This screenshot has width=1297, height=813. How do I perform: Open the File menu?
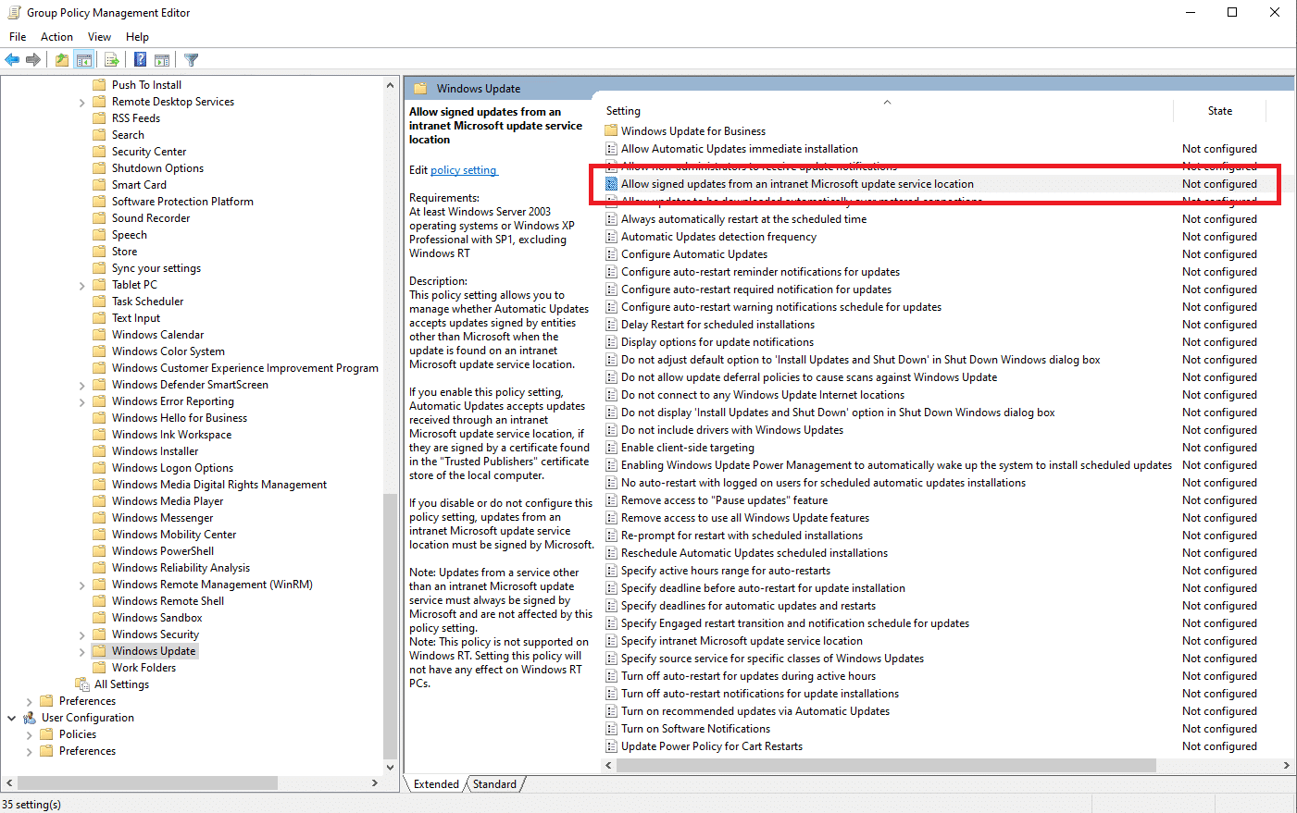click(x=18, y=37)
